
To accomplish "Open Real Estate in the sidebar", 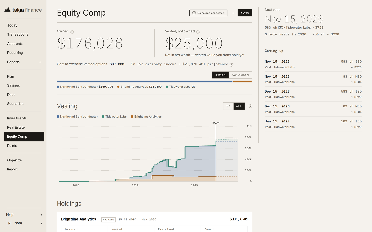I will click(24, 127).
